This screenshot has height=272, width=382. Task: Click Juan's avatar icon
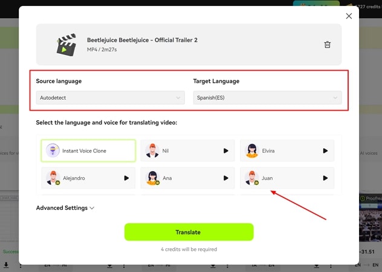coord(252,178)
